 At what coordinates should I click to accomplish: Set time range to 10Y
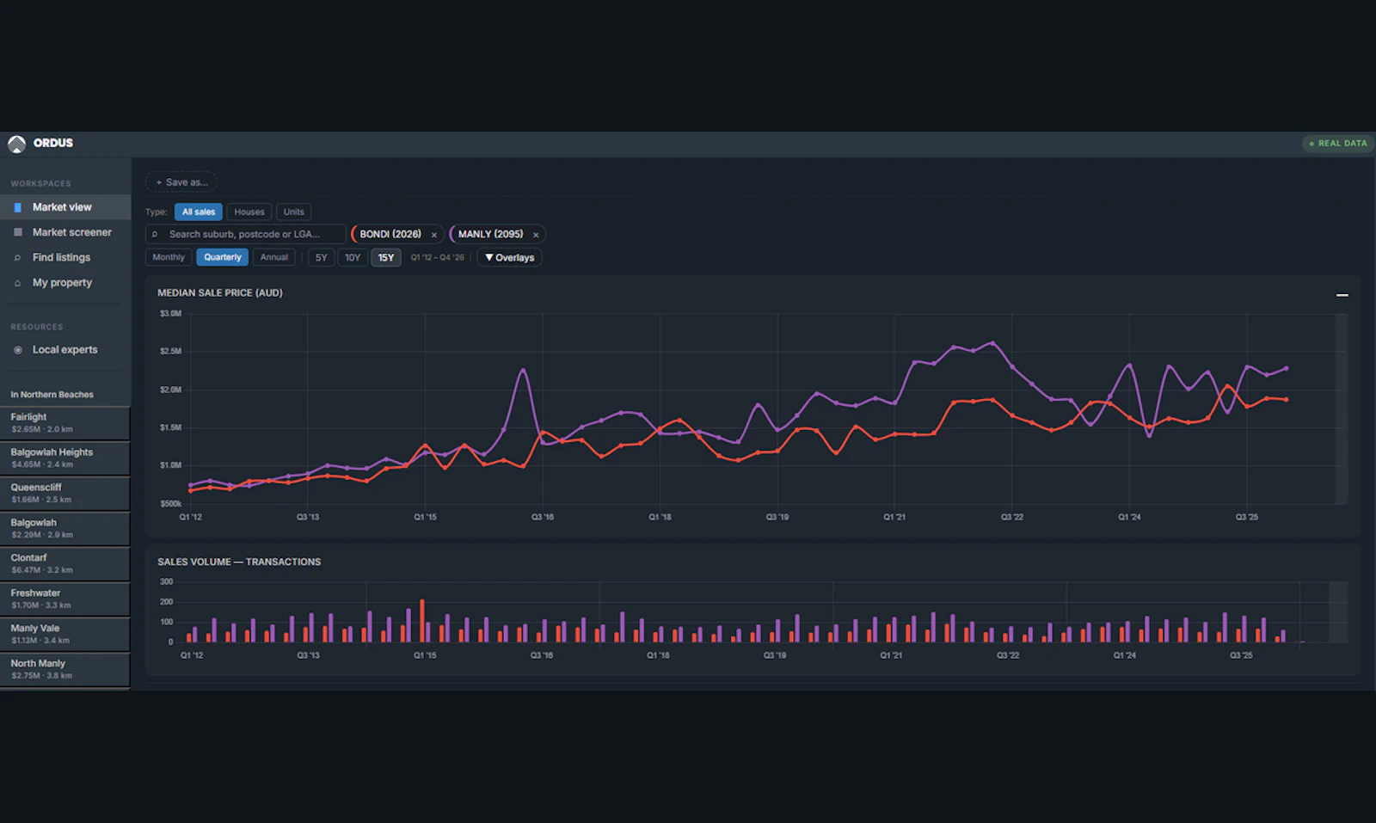353,257
